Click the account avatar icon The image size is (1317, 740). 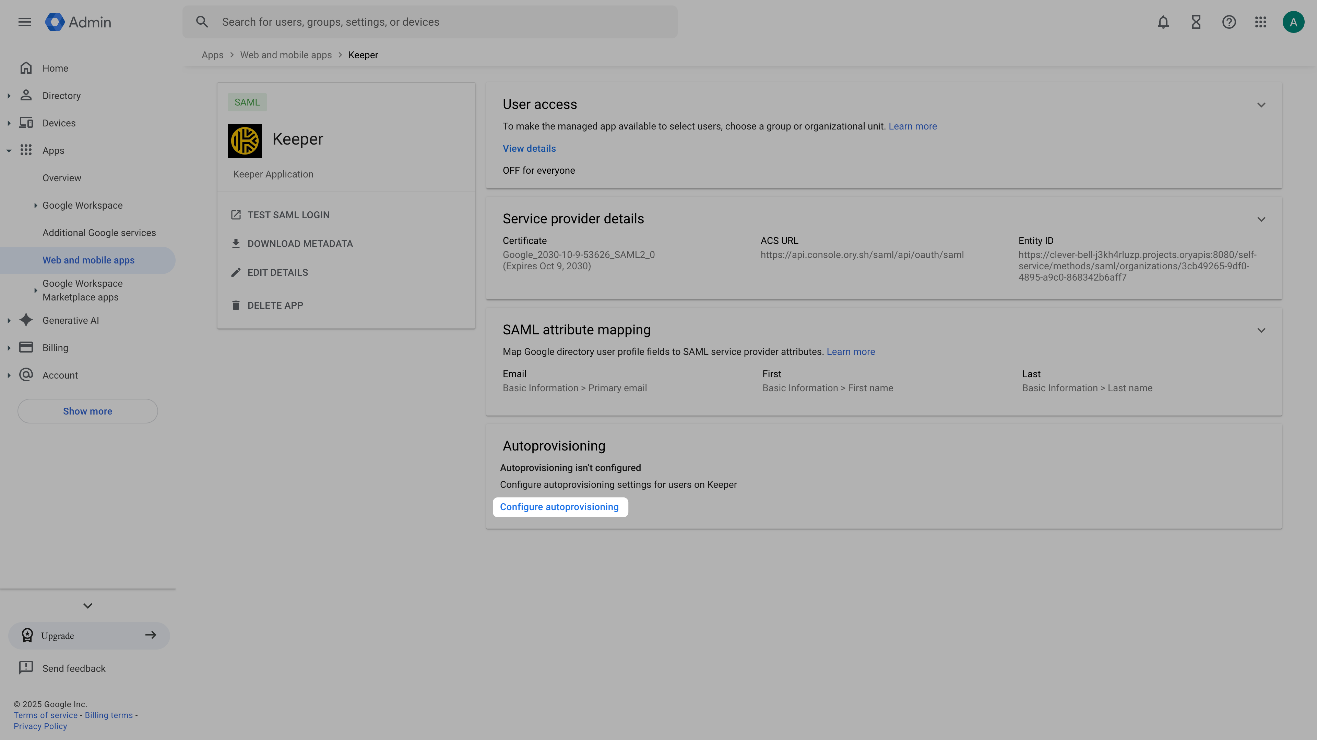(1293, 22)
